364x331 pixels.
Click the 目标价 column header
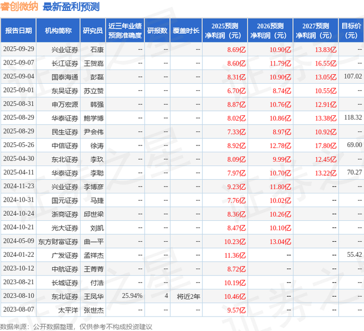(x=351, y=31)
